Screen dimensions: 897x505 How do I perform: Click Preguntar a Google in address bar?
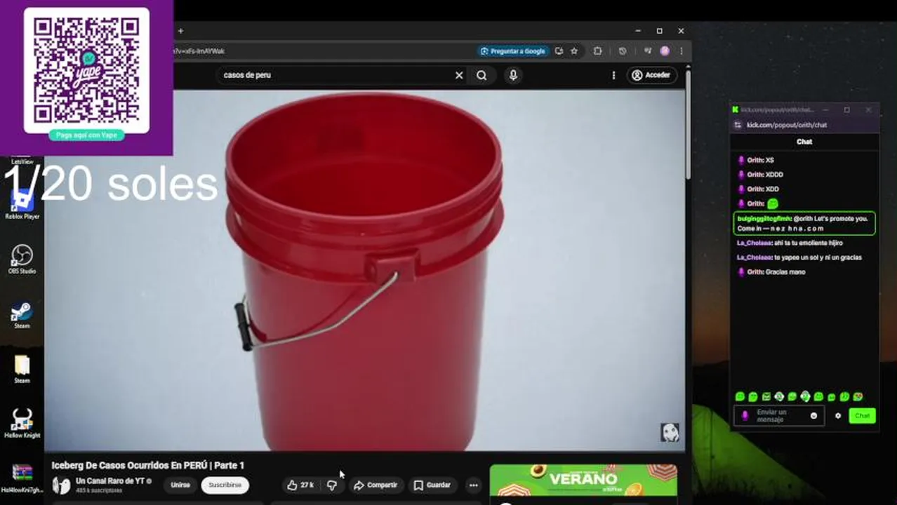[x=513, y=51]
